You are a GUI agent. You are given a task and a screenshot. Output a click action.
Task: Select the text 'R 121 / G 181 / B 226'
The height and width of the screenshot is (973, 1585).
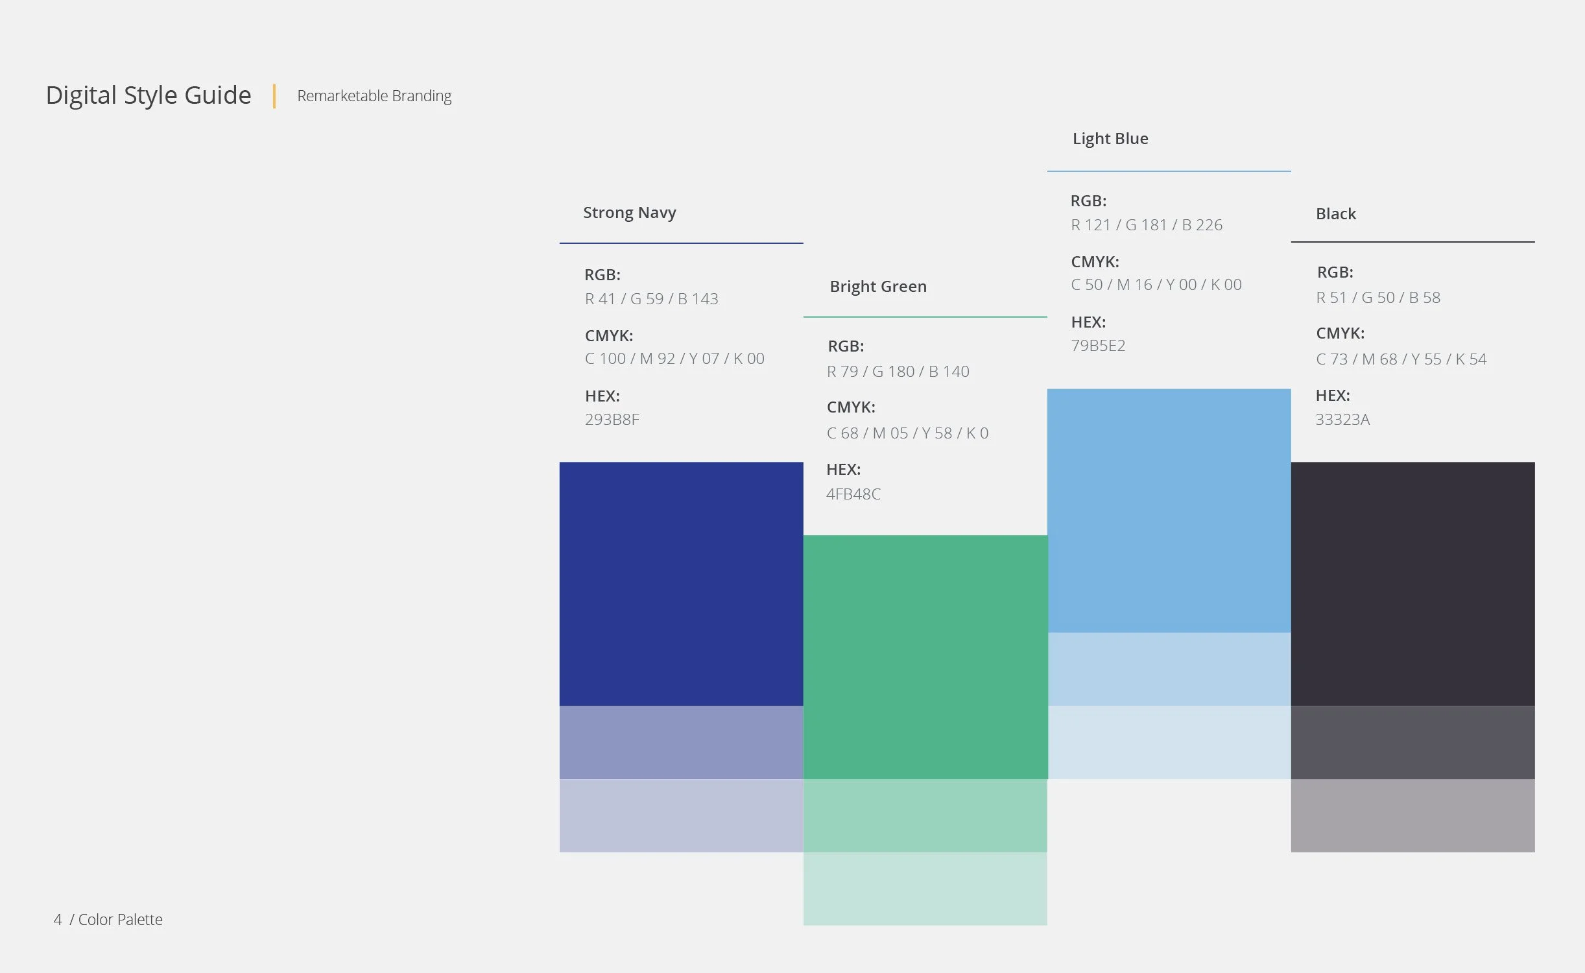click(1147, 225)
